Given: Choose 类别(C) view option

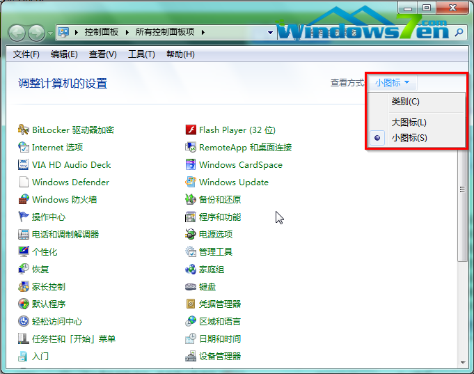Looking at the screenshot, I should pos(416,102).
